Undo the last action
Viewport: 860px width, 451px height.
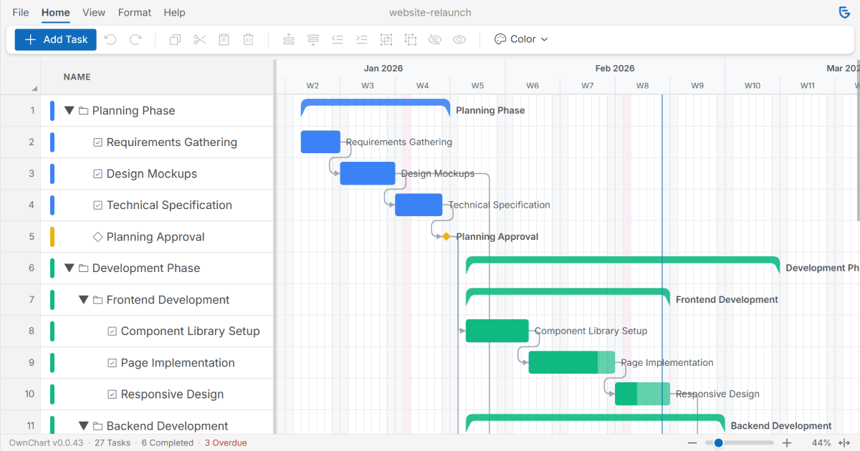point(110,39)
